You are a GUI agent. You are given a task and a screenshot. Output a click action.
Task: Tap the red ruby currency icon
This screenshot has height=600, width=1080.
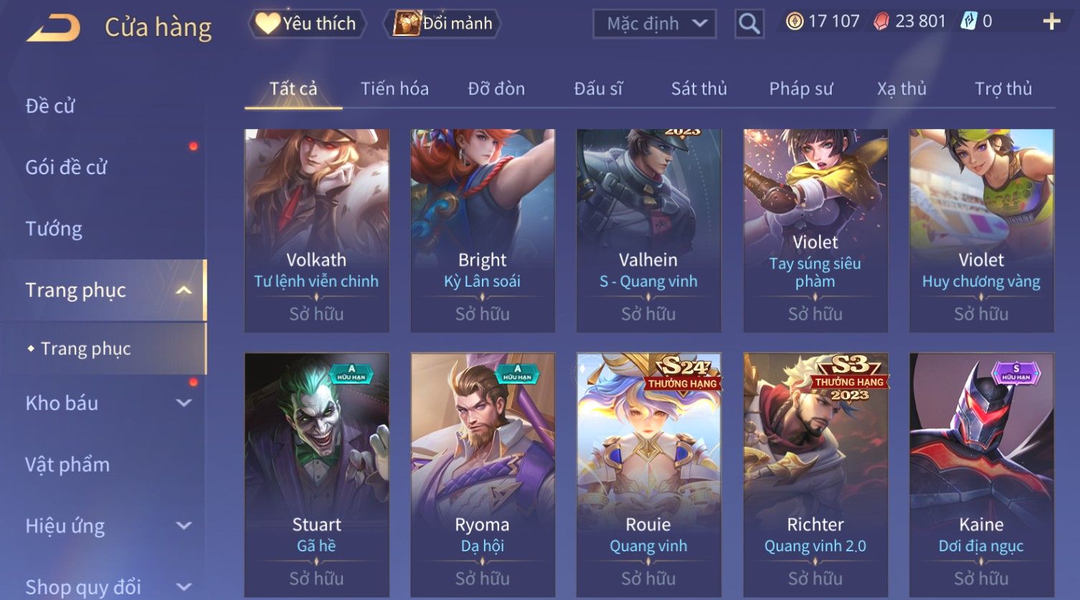click(x=881, y=22)
